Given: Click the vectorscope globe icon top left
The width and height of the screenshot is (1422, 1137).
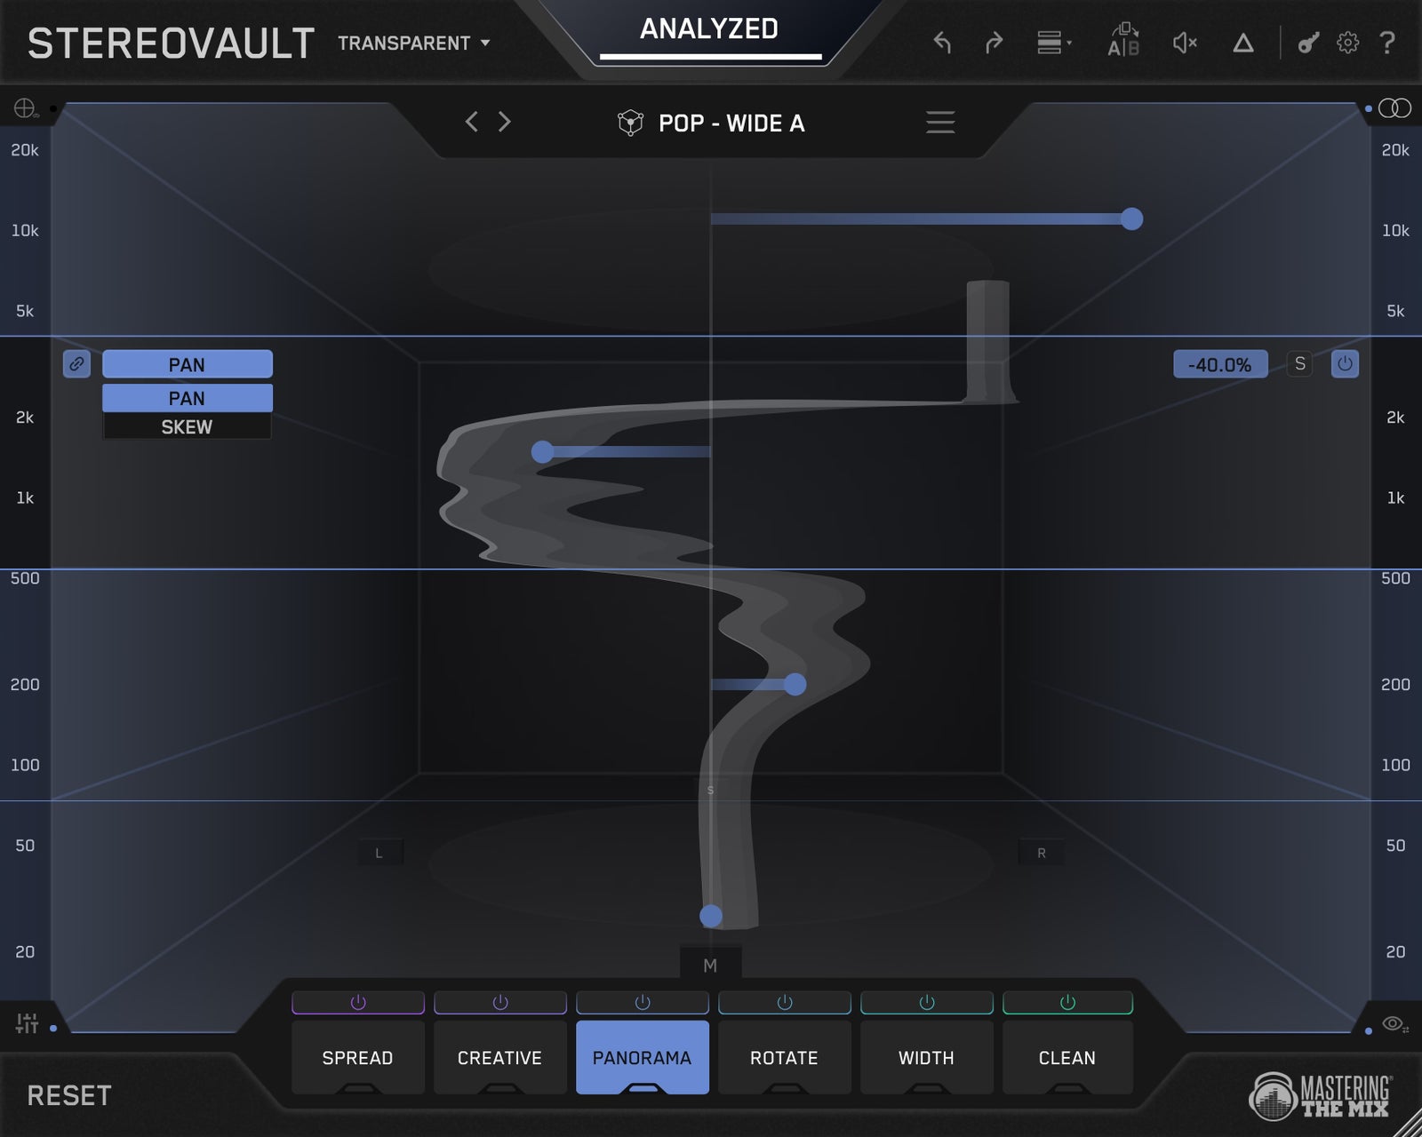Looking at the screenshot, I should click(24, 108).
